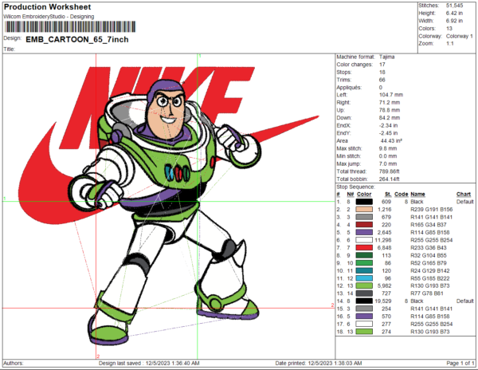The height and width of the screenshot is (370, 478).
Task: Click the Total bobbin value 264.14ft
Action: point(389,179)
